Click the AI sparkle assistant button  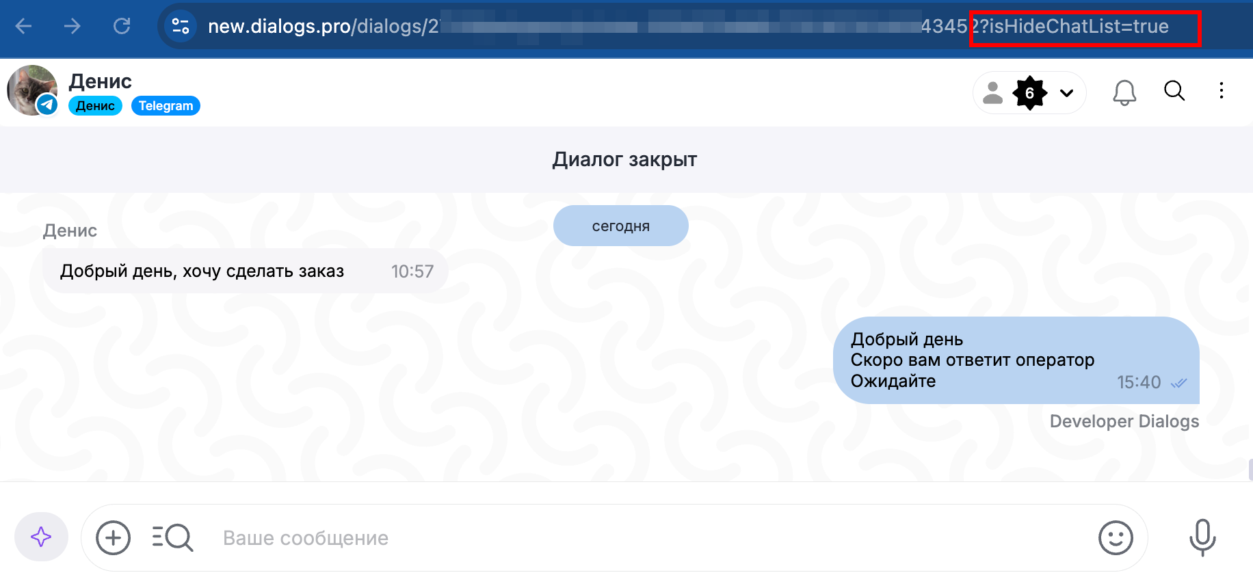pyautogui.click(x=41, y=537)
